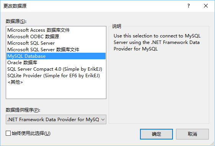Select Microsoft Access 数据库文件 data source
Image resolution: width=215 pixels, height=146 pixels.
coord(56,30)
